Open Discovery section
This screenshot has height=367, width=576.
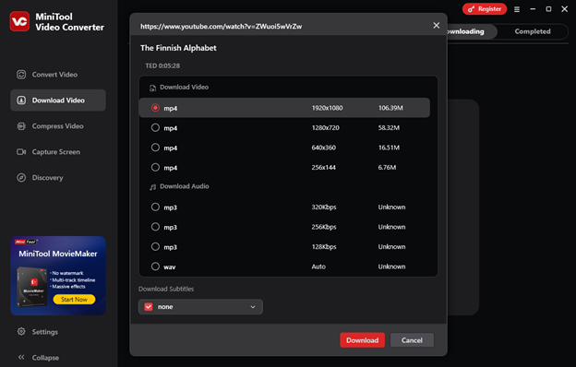(x=58, y=178)
